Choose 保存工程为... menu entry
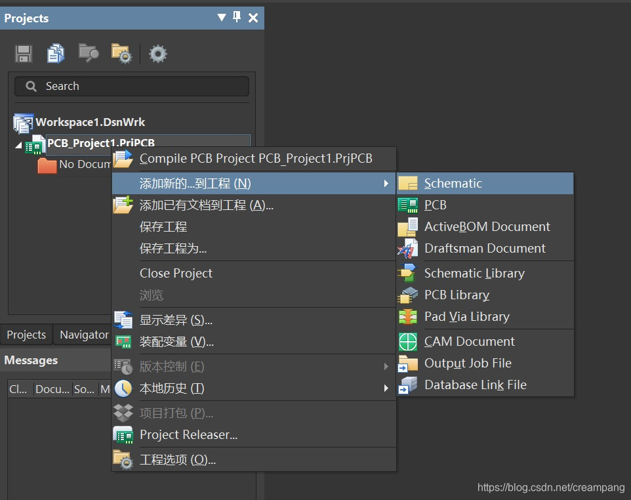This screenshot has height=500, width=631. click(x=254, y=249)
